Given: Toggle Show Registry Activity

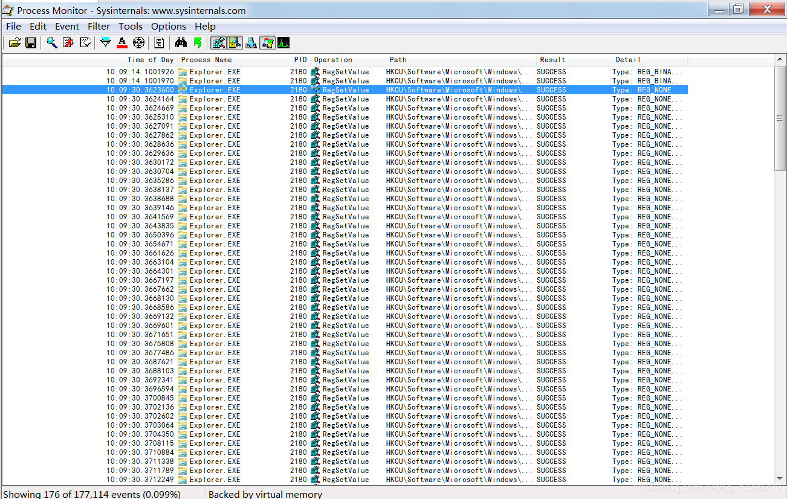Looking at the screenshot, I should pyautogui.click(x=219, y=42).
